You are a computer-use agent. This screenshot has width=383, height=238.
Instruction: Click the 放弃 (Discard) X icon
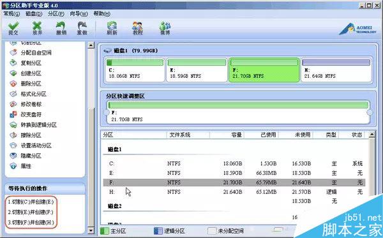tap(37, 28)
